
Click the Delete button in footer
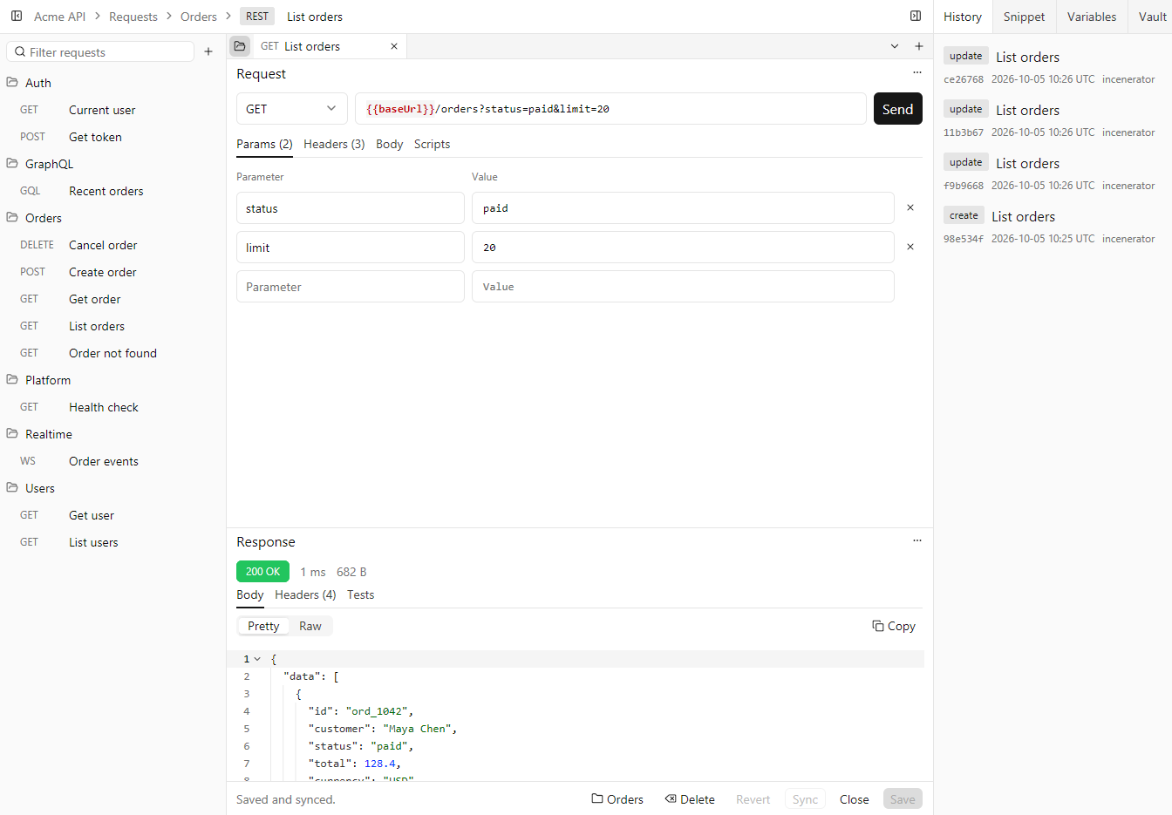pos(690,799)
